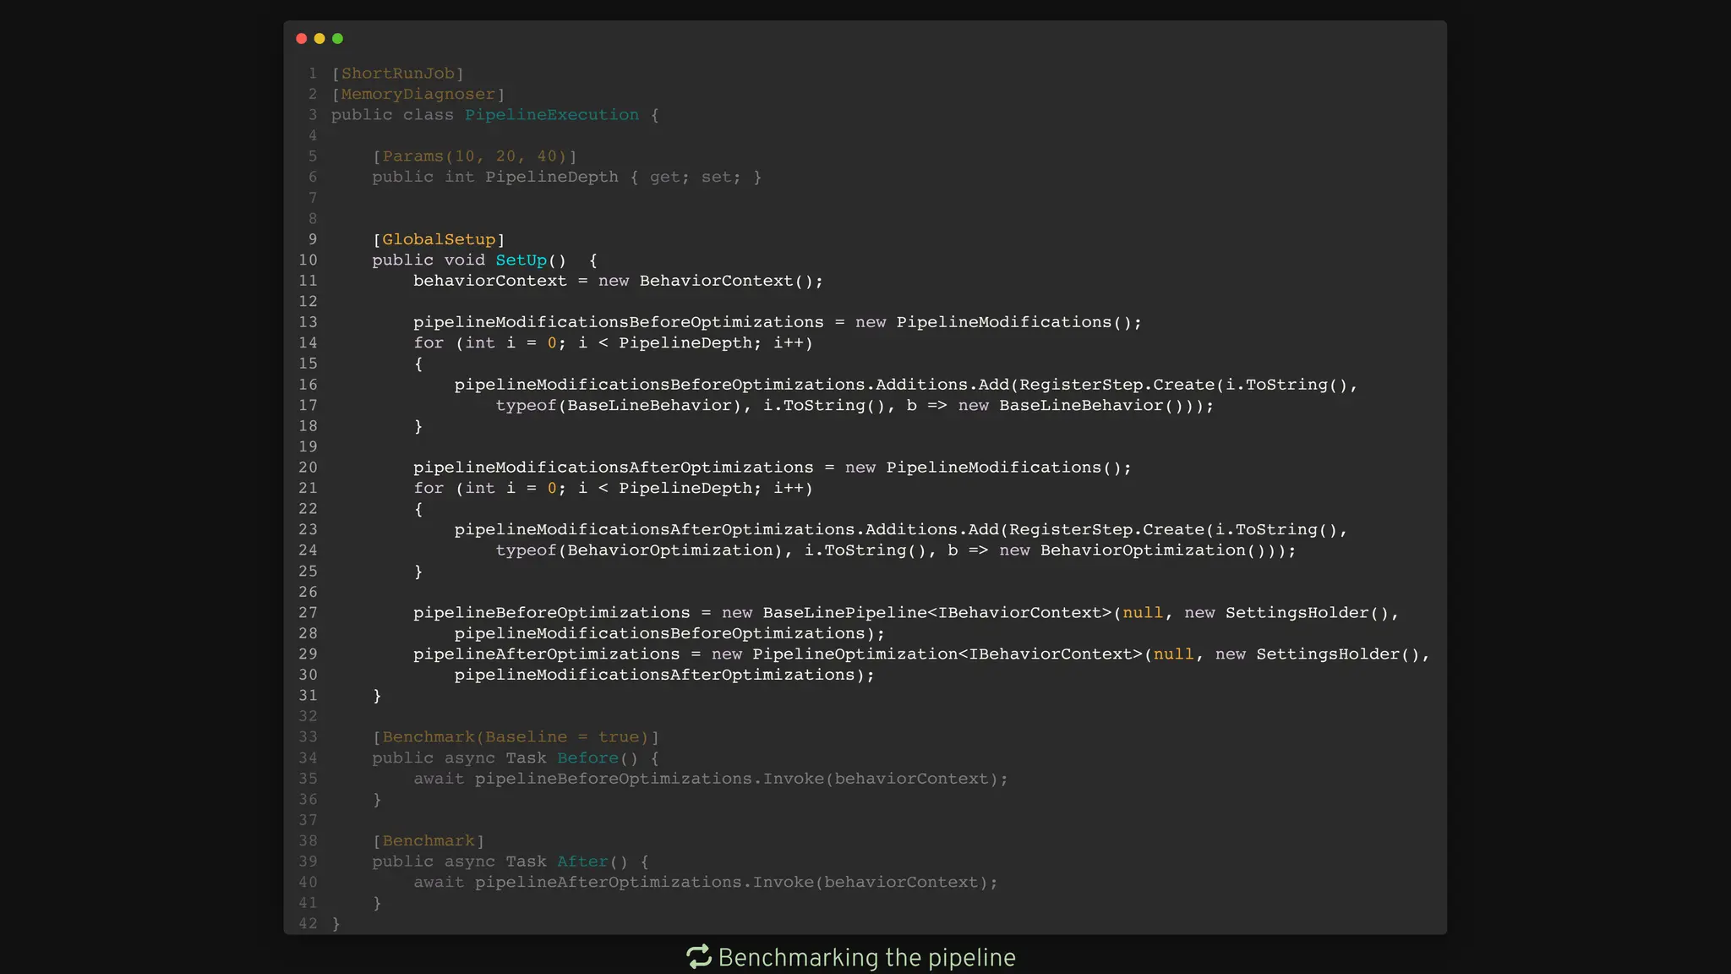This screenshot has height=974, width=1731.
Task: Click the red close dot
Action: coord(302,38)
